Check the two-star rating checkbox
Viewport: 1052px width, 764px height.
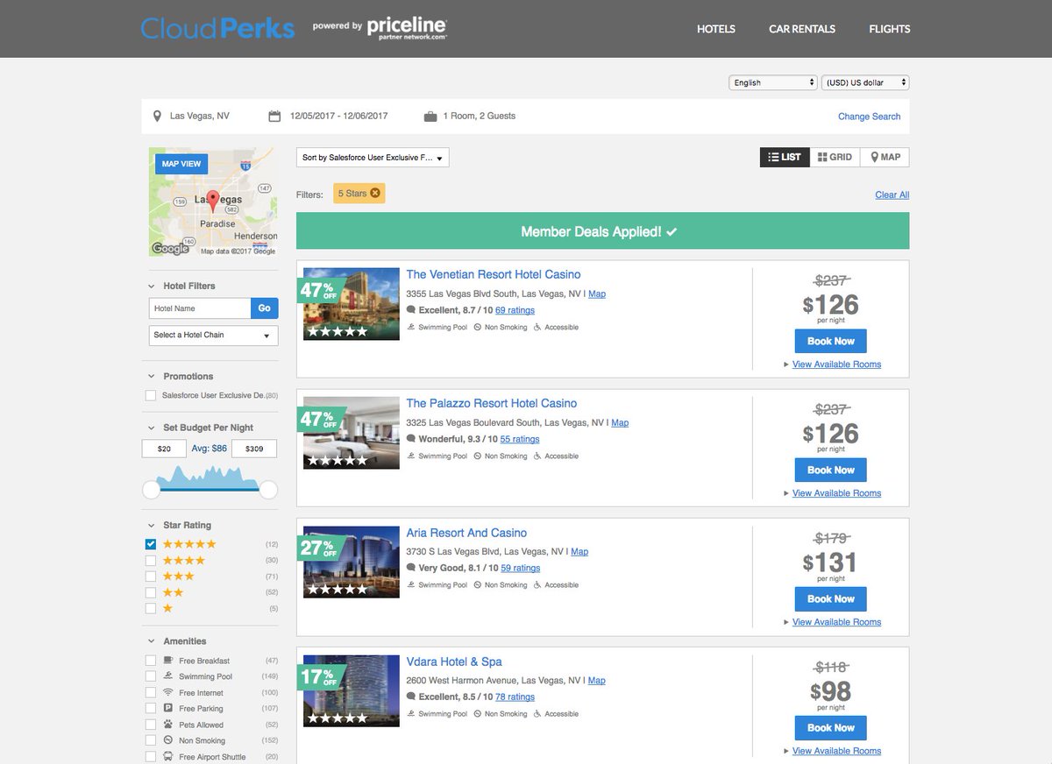[x=151, y=592]
